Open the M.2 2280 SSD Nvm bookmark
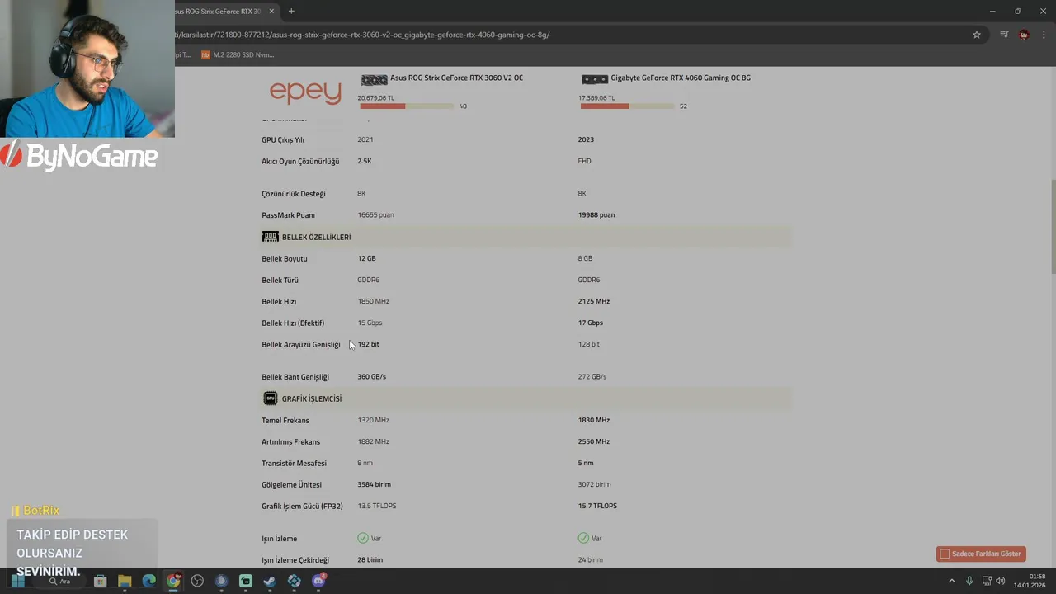This screenshot has height=594, width=1056. [x=238, y=55]
